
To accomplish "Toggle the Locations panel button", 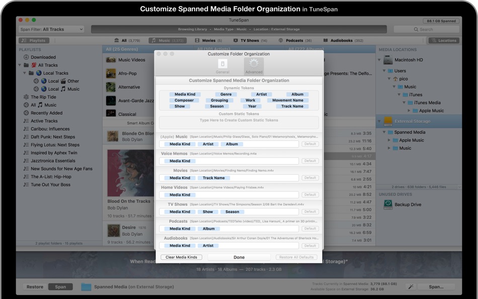I will pyautogui.click(x=443, y=41).
